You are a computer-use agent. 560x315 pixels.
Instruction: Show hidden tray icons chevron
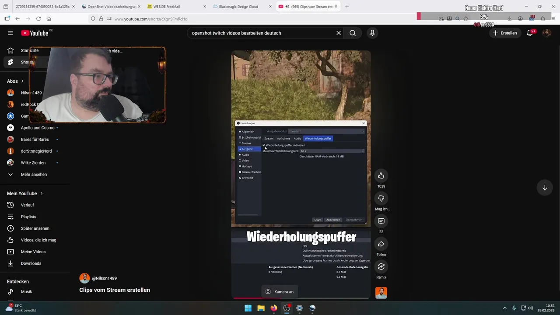(504, 308)
